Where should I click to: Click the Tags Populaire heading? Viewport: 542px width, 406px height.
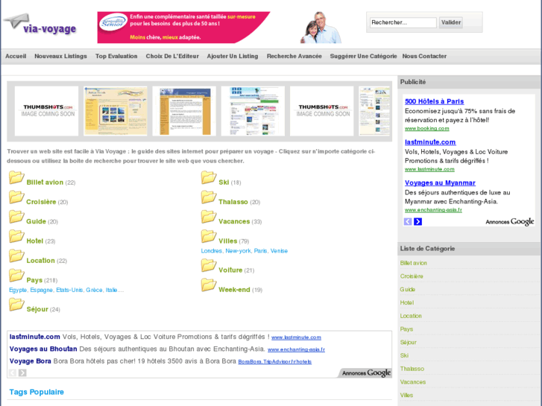[37, 392]
